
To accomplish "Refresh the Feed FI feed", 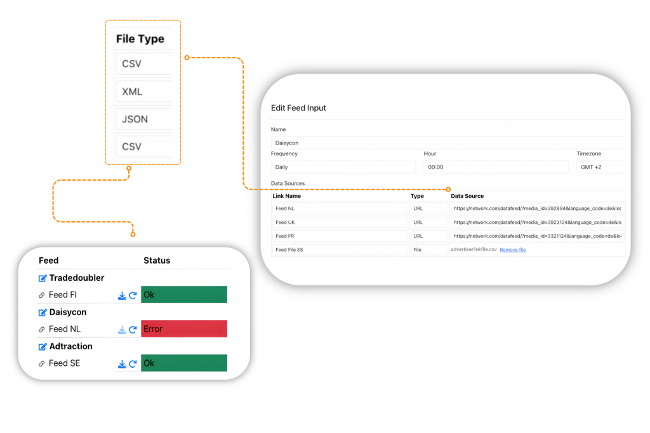I will click(x=133, y=295).
